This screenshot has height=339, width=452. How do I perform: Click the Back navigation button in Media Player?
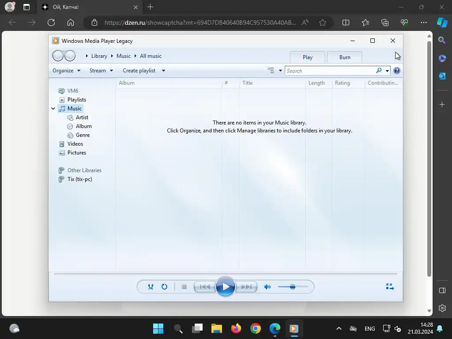click(x=58, y=56)
